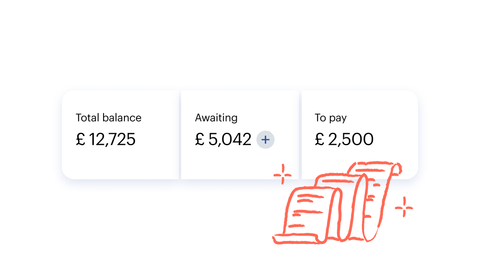Click the £ 5,042 awaiting amount

[x=223, y=140]
